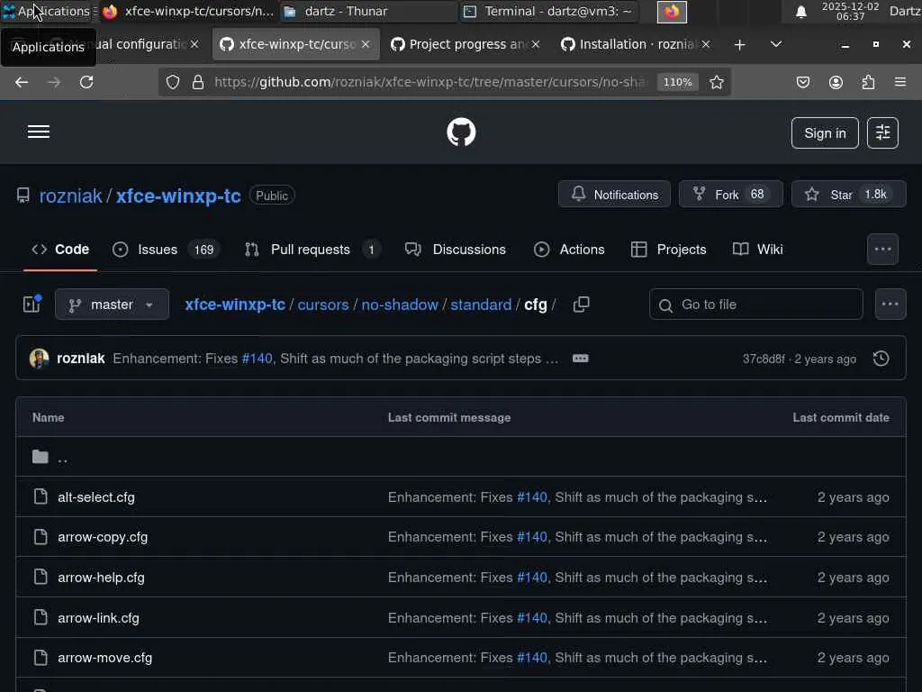List all tabs with the chevron
The image size is (922, 692).
click(775, 44)
